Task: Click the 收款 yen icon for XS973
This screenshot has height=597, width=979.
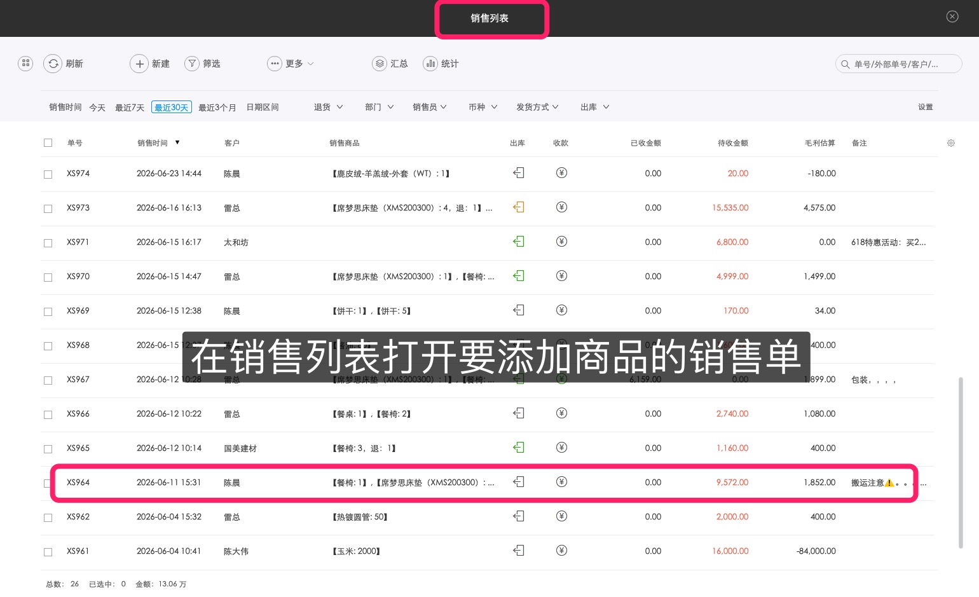Action: (x=561, y=207)
